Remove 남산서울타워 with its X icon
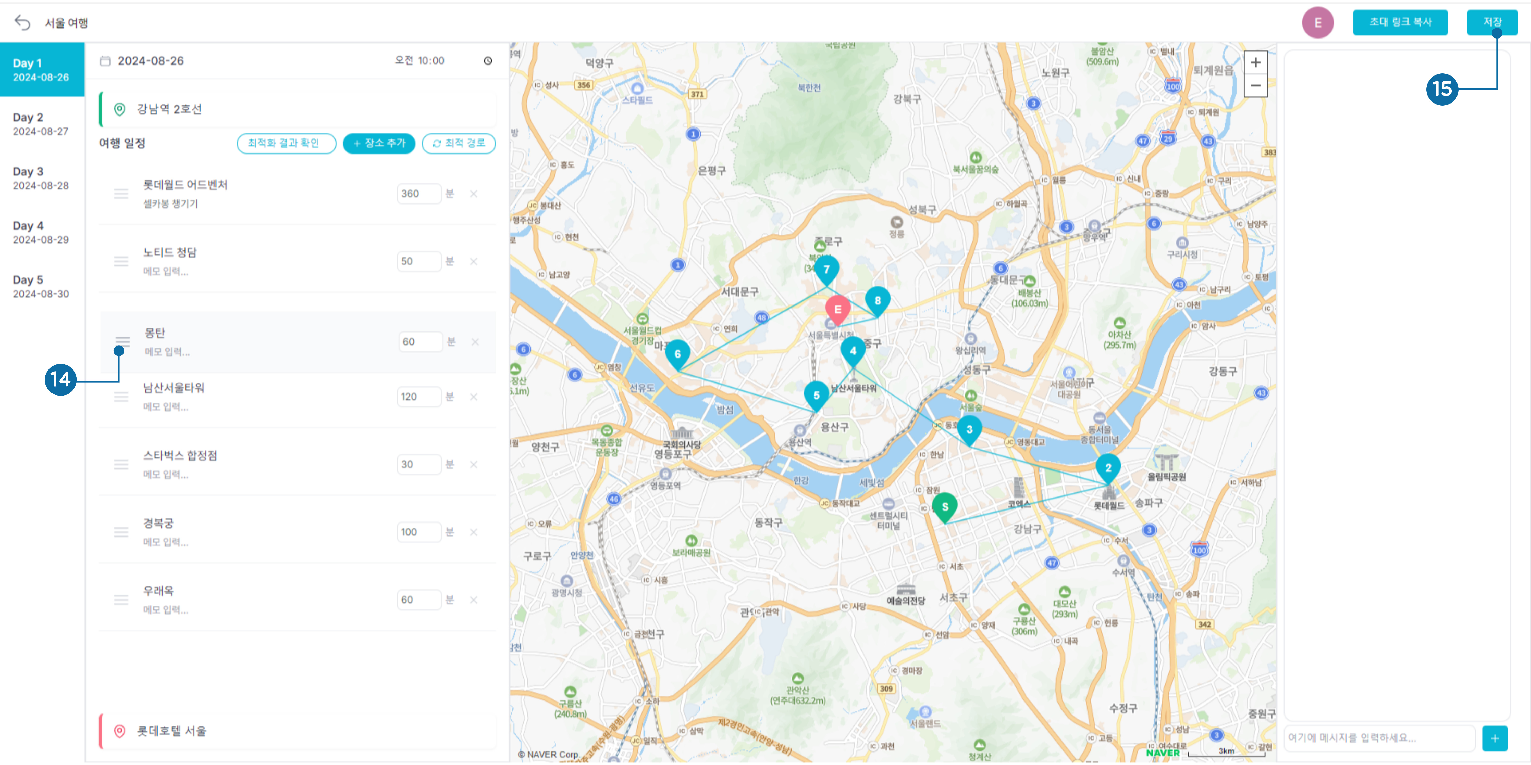1531x765 pixels. tap(474, 397)
